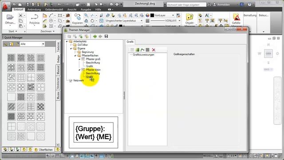Save with the floppy disk icon in Themen Manager
The image size is (284, 160).
click(106, 36)
